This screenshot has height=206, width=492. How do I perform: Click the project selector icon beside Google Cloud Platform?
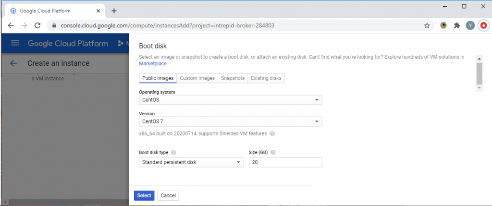120,43
